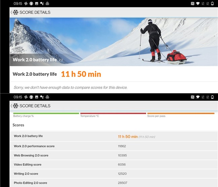Tap the round face notification icon in the top status bar

(x=31, y=4)
